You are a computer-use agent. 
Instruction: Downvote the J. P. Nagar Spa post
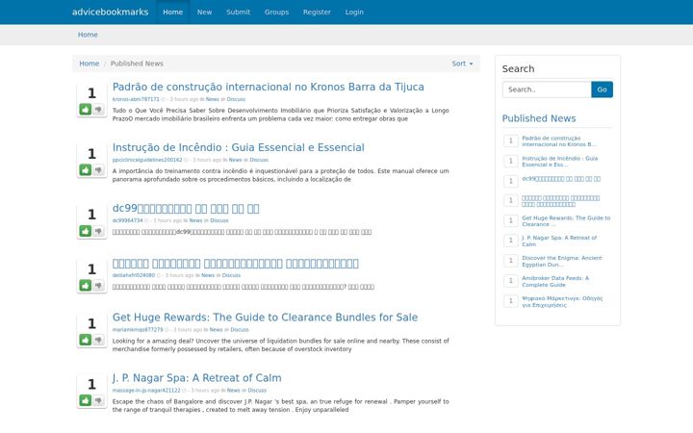click(98, 400)
